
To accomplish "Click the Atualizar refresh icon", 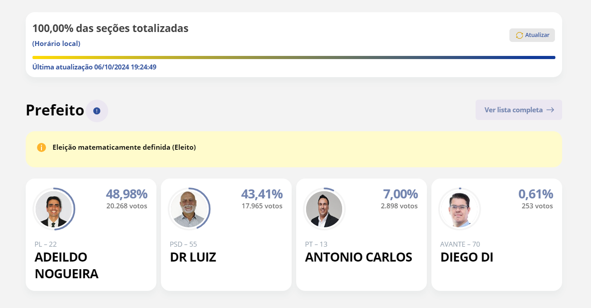I will point(519,35).
